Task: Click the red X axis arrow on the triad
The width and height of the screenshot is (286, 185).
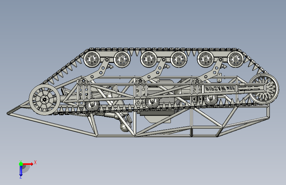Action: [x=28, y=164]
